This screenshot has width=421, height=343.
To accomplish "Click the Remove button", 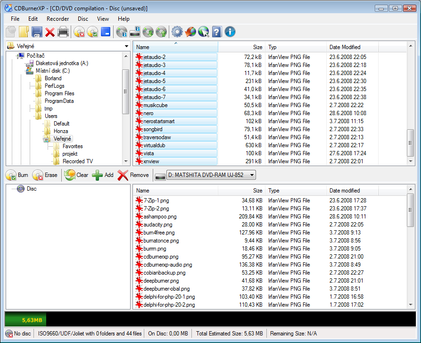I will pos(133,175).
